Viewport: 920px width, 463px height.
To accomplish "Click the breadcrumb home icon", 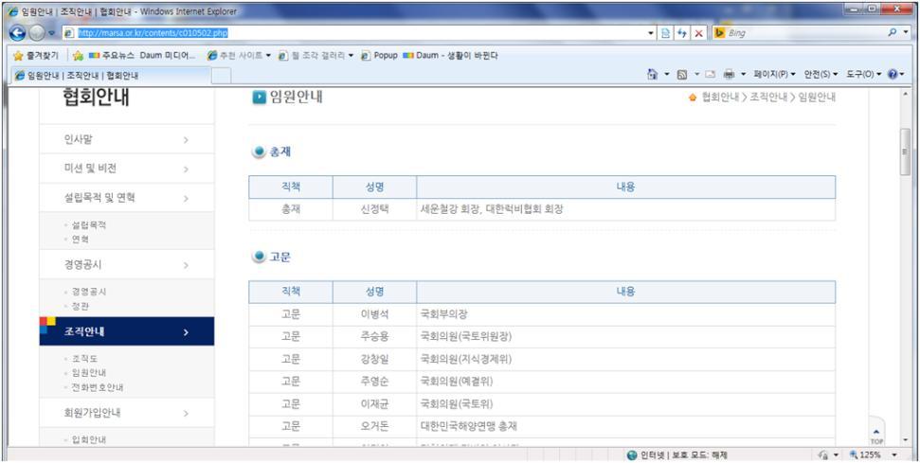I will pyautogui.click(x=693, y=98).
